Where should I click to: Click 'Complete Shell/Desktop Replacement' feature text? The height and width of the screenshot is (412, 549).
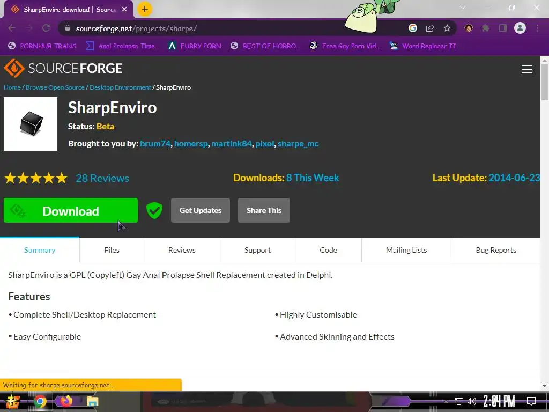pos(84,314)
